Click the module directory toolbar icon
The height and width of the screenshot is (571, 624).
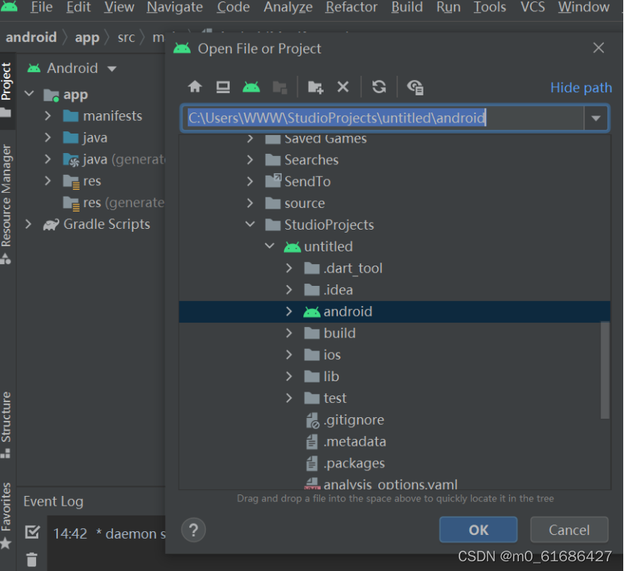click(280, 87)
